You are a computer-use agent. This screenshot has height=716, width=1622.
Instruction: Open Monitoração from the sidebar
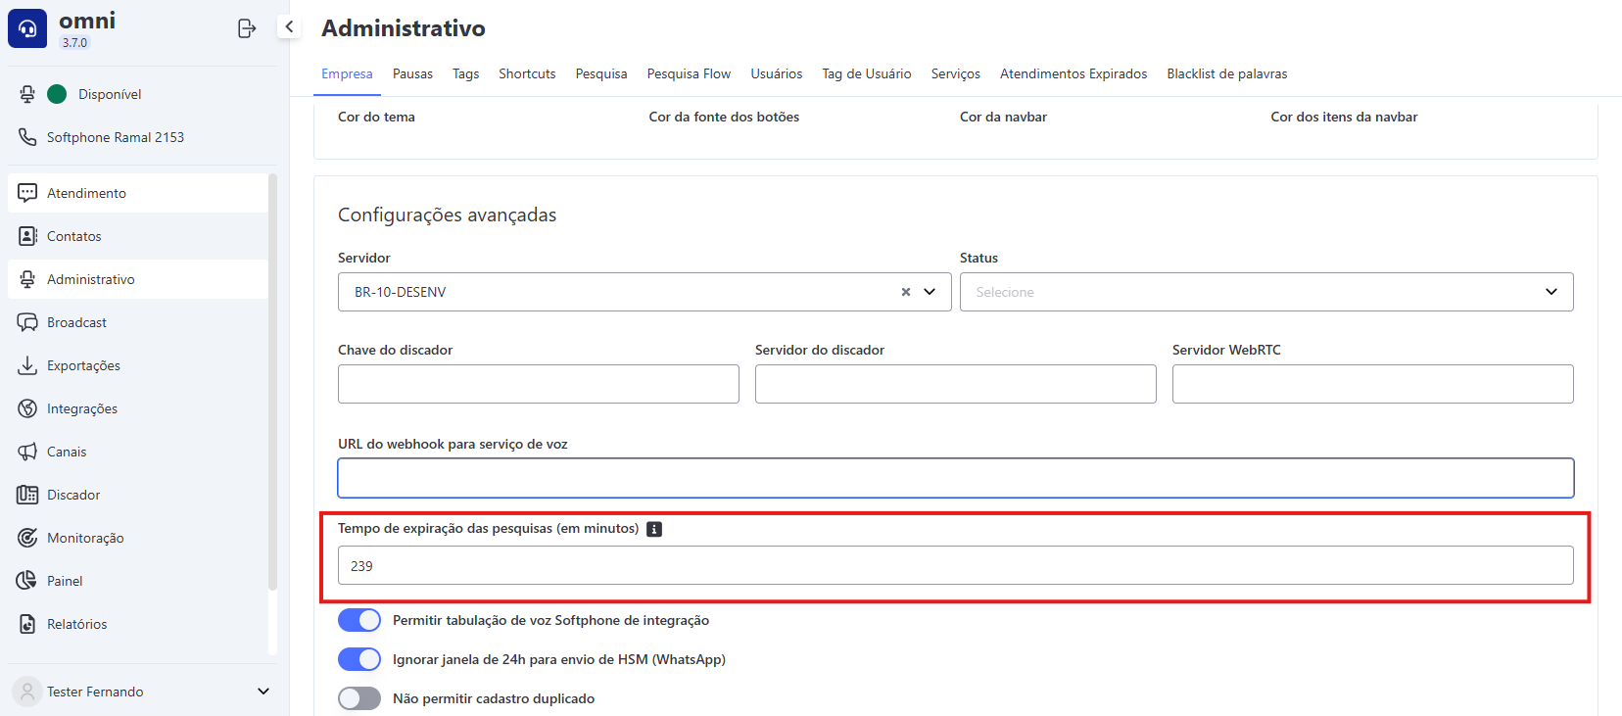(85, 538)
